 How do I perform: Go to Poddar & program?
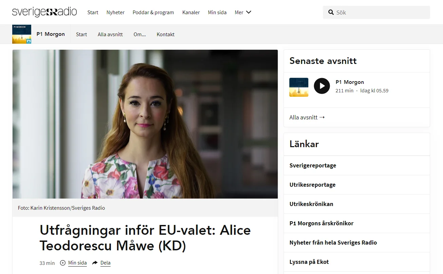[x=153, y=13]
